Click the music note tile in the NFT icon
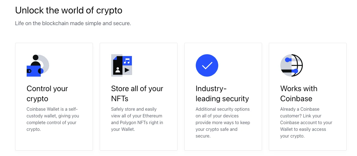 coord(127,61)
